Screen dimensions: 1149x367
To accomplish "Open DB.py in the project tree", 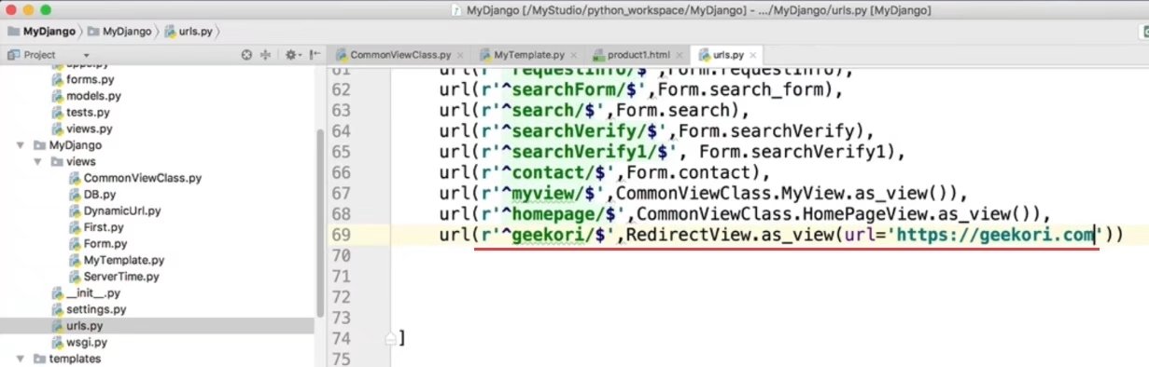I will (99, 195).
